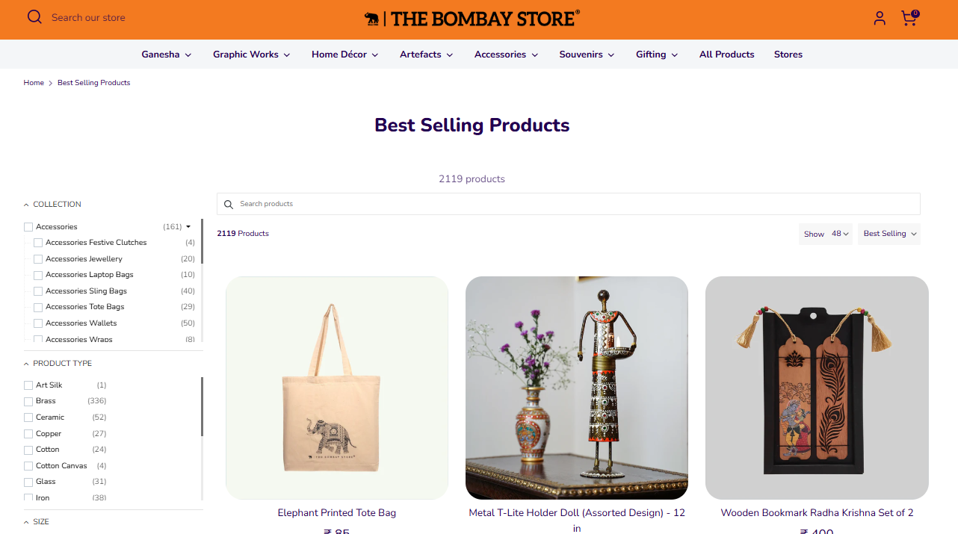This screenshot has height=534, width=958.
Task: Open the Best Selling sort dropdown
Action: pos(889,233)
